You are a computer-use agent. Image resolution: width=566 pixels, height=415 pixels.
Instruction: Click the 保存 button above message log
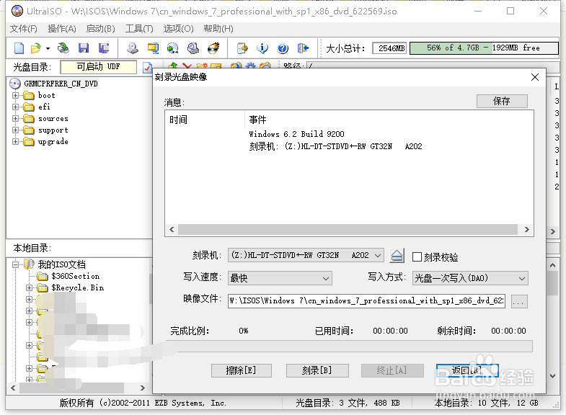[x=502, y=102]
